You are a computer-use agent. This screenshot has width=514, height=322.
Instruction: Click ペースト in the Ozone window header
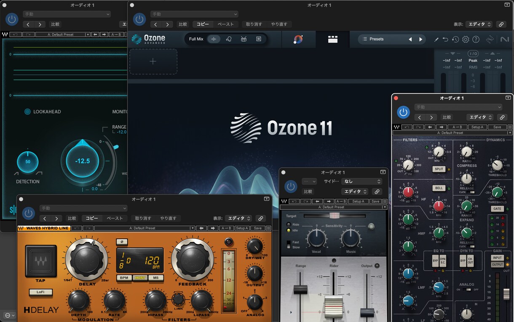pos(225,24)
